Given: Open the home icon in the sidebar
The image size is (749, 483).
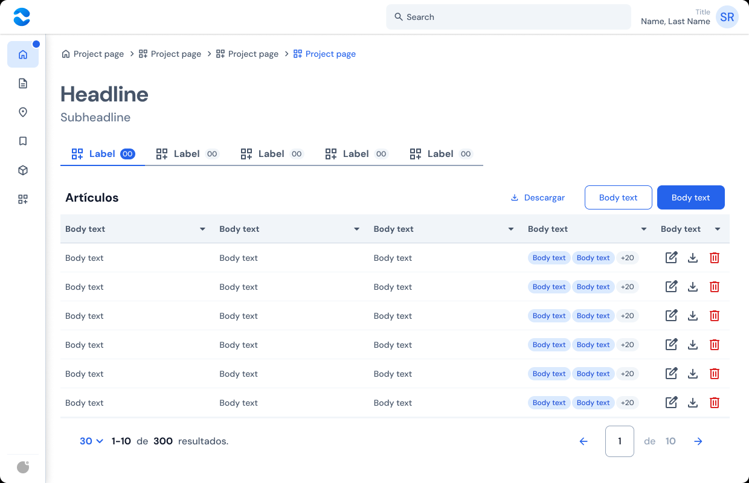Looking at the screenshot, I should [23, 54].
